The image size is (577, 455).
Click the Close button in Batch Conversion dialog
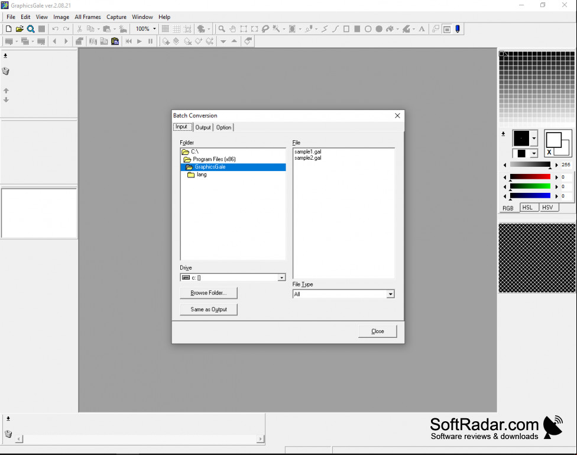[x=378, y=331]
